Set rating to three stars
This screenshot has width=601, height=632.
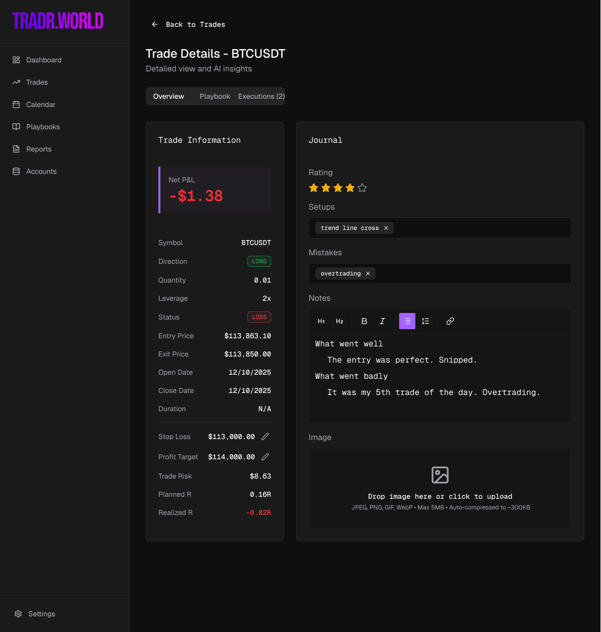(338, 188)
